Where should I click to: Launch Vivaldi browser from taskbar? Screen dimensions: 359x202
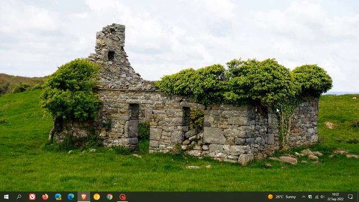tap(33, 197)
